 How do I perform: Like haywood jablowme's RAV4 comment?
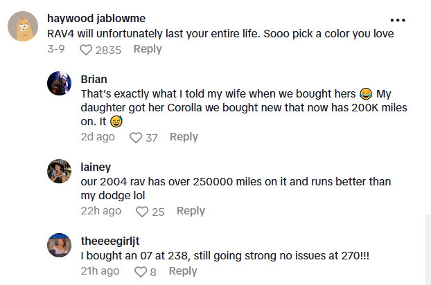coord(86,50)
